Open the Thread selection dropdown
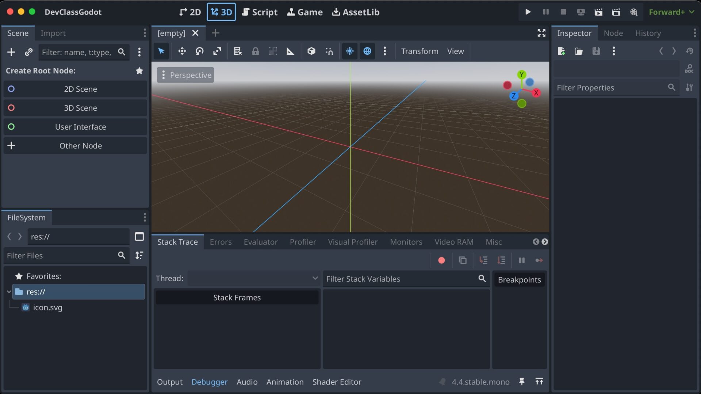The height and width of the screenshot is (394, 701). coord(253,278)
